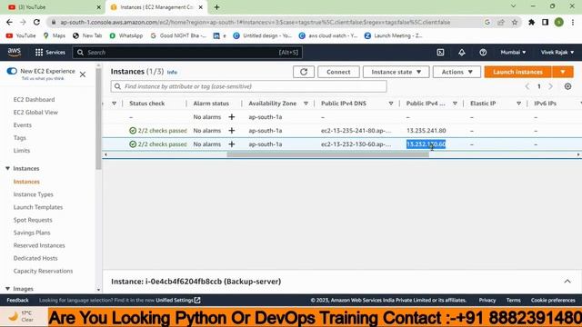
Task: Open the browser side panel icon
Action: pos(545,22)
